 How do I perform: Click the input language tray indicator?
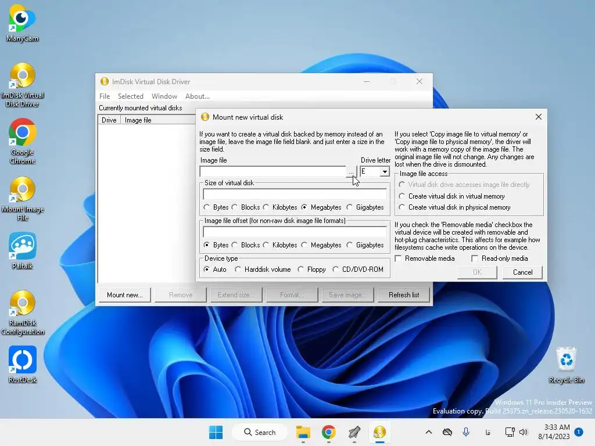point(488,432)
